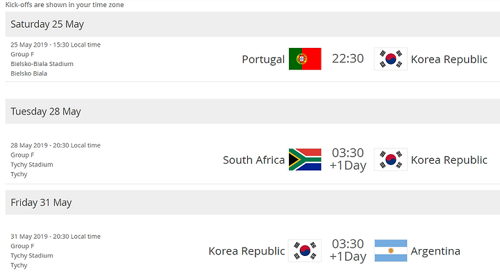
Task: Click the Portugal flag icon
Action: click(305, 59)
